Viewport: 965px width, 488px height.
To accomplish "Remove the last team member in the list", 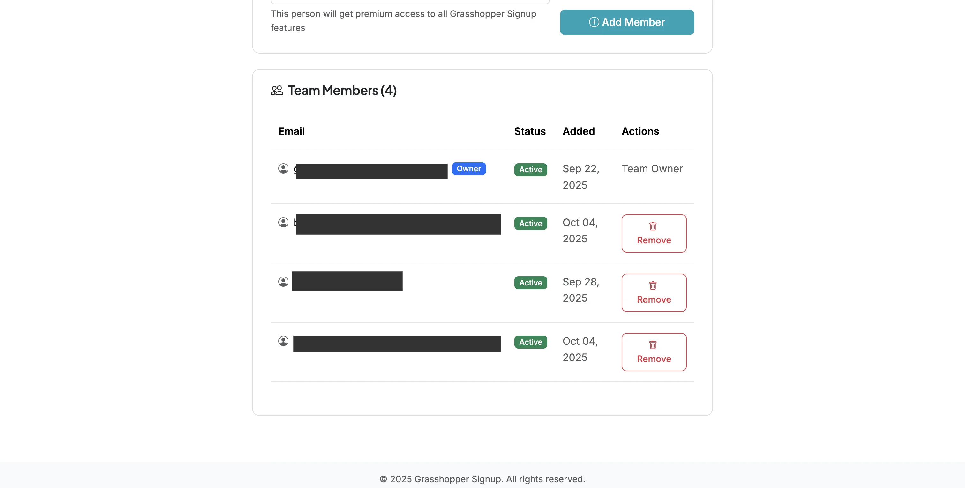I will (654, 352).
